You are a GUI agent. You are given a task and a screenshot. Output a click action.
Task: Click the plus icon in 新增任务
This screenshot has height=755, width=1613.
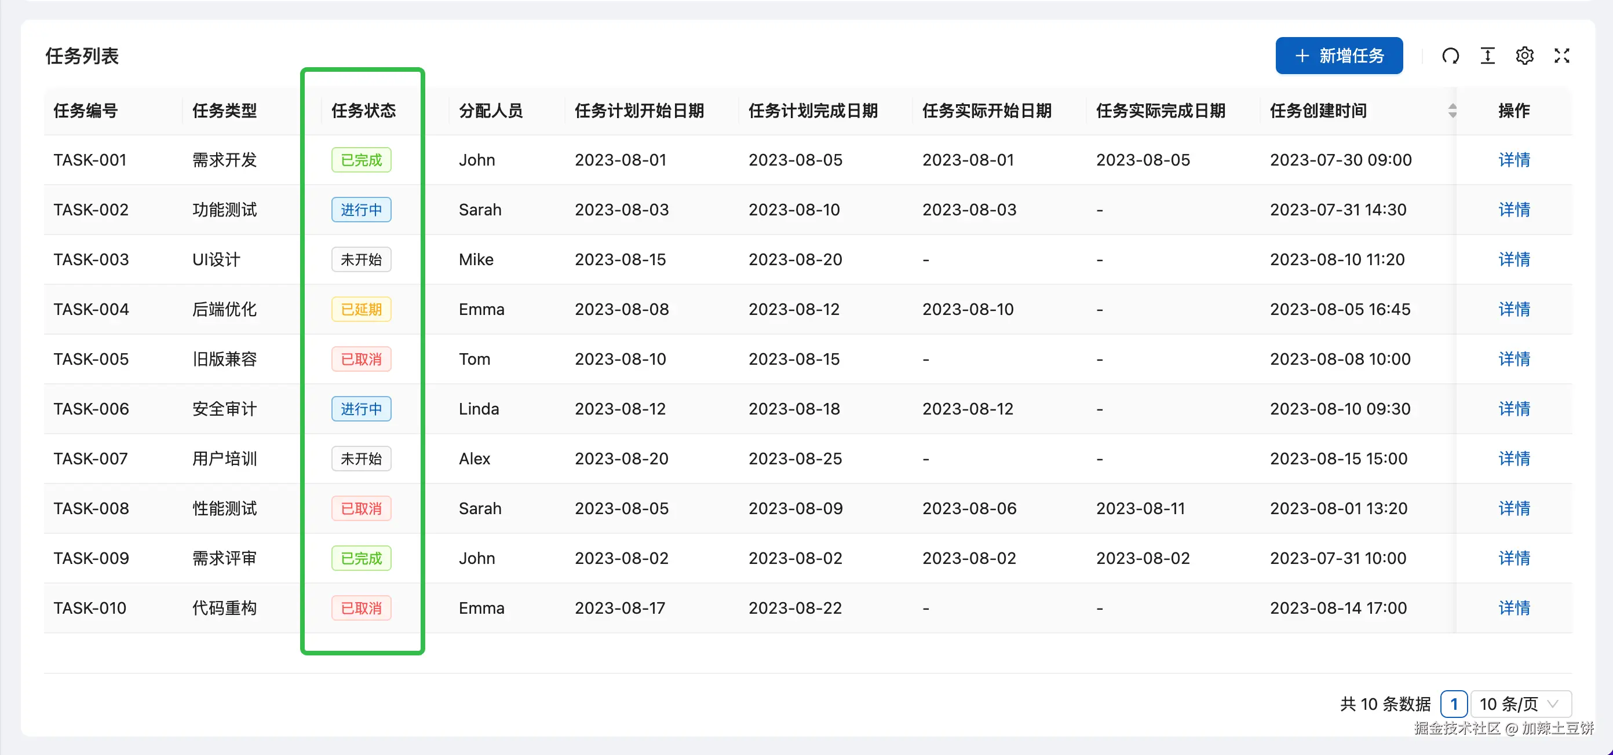pos(1302,56)
